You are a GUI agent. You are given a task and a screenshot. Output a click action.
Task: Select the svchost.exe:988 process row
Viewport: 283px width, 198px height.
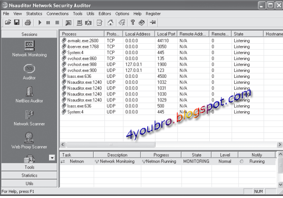171,65
